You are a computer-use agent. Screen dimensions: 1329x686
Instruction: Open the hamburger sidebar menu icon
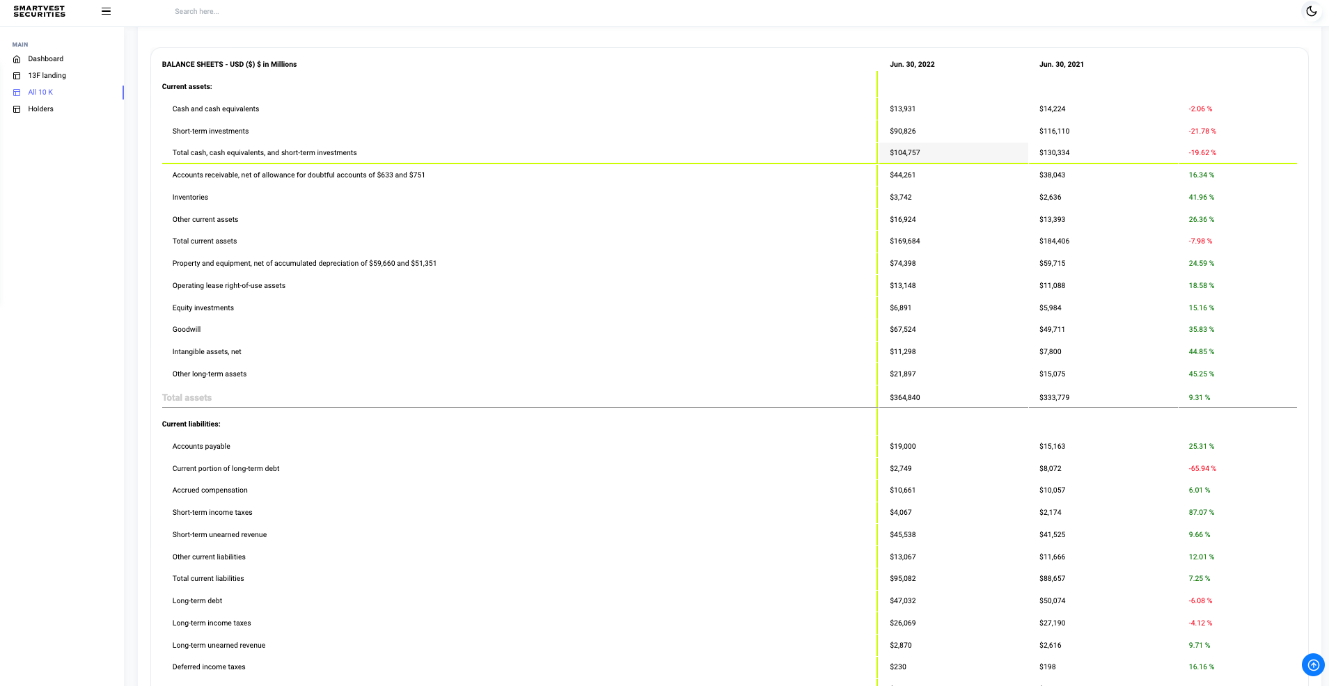[x=106, y=11]
